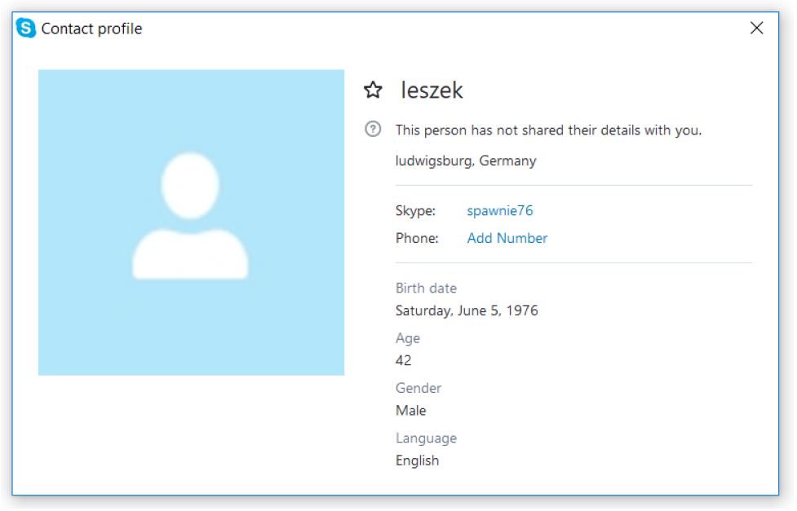Click the Skype: field label
The height and width of the screenshot is (511, 797).
tap(415, 210)
